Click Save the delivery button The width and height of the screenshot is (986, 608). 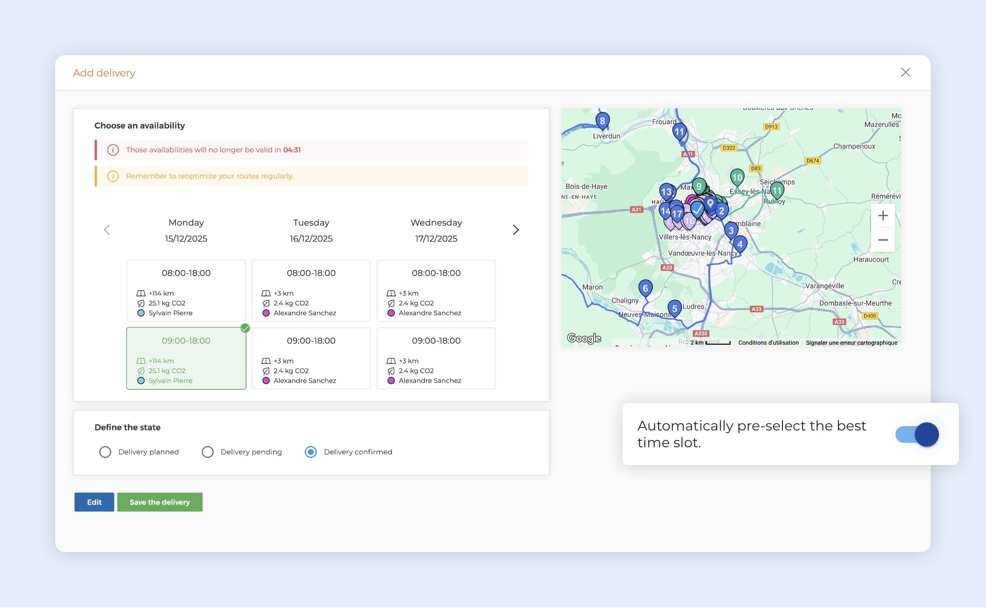pyautogui.click(x=160, y=502)
